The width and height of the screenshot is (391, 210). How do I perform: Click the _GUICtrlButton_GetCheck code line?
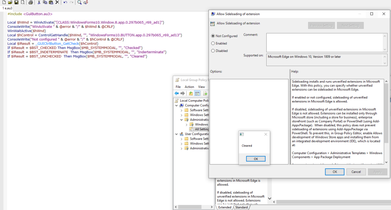coord(53,43)
